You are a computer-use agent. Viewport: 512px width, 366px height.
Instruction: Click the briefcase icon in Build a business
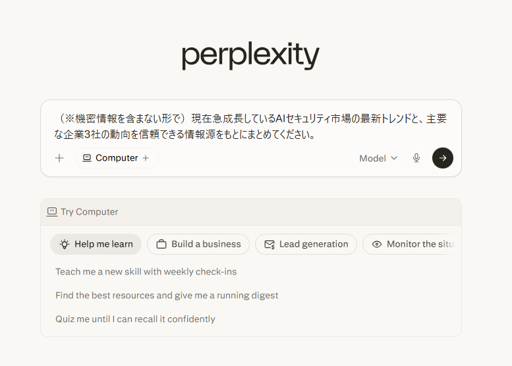[161, 244]
